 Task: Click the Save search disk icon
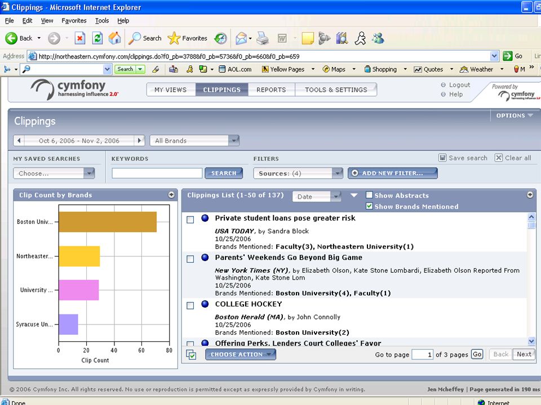[442, 157]
